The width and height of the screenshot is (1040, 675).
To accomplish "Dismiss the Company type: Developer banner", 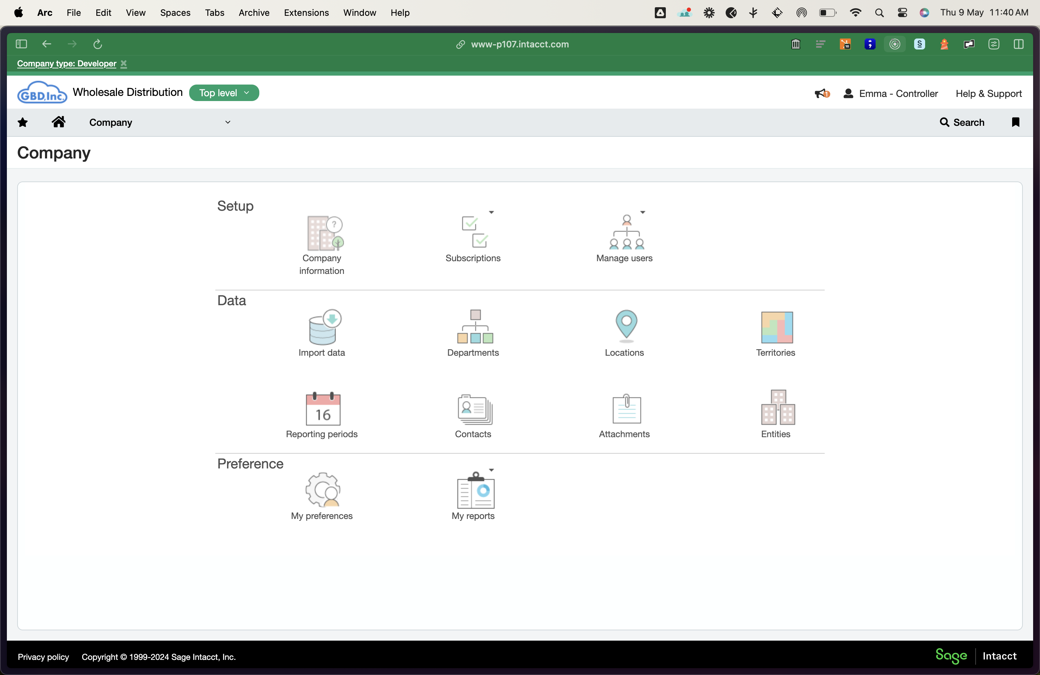I will coord(124,64).
